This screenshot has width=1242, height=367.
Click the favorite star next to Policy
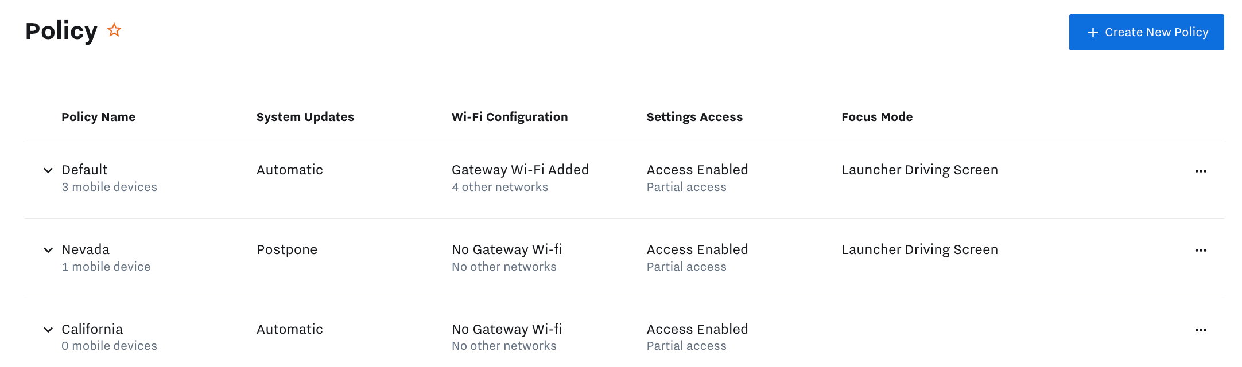tap(114, 30)
